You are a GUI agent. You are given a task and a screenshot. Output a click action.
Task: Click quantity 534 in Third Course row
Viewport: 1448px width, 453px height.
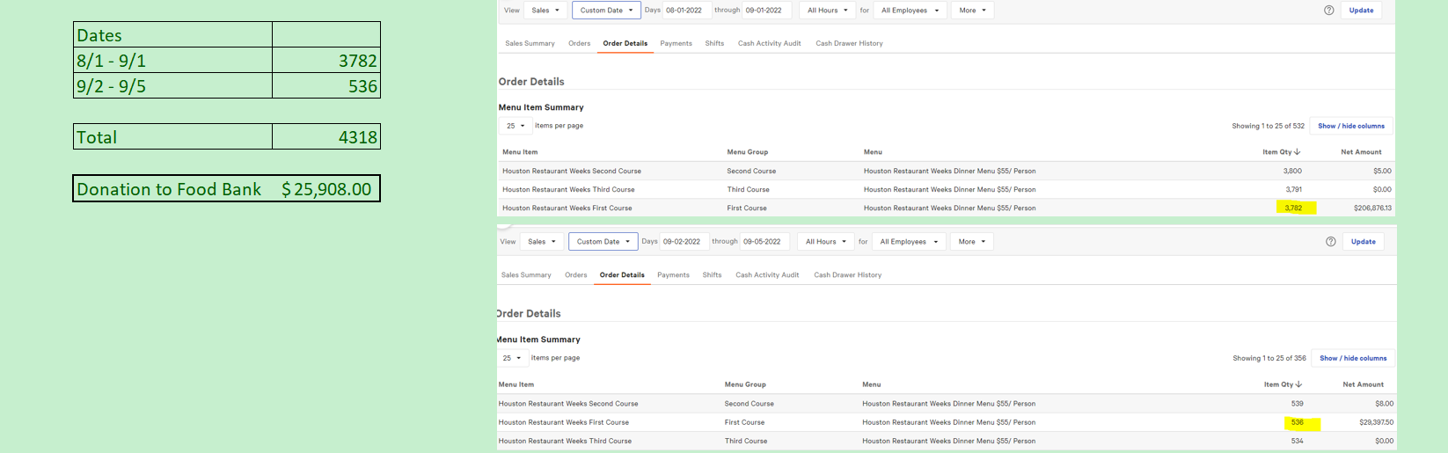(1297, 441)
